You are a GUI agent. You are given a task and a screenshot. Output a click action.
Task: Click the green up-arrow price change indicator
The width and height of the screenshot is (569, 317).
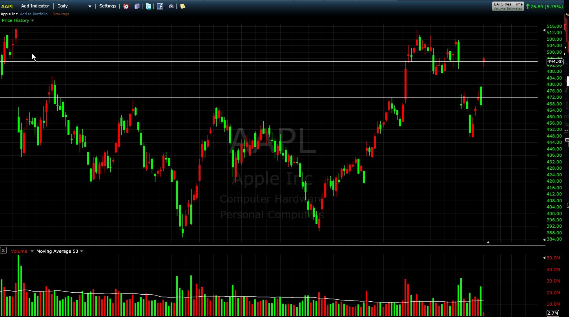[527, 7]
